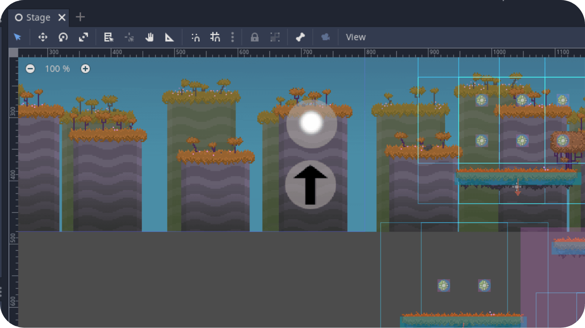The height and width of the screenshot is (328, 585).
Task: Select the up-arrow touch button in viewport
Action: (x=311, y=185)
